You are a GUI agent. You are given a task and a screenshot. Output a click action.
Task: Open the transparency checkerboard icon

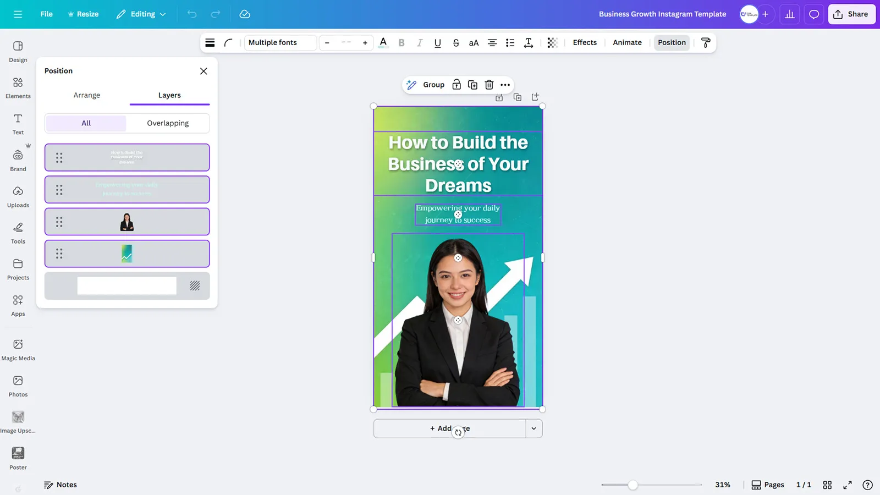pos(552,42)
